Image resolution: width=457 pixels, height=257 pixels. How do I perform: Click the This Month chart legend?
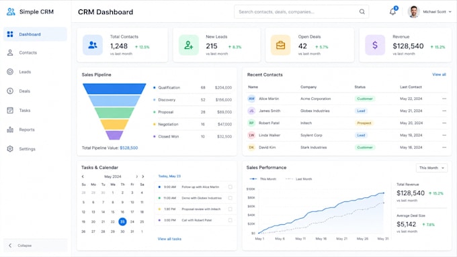pos(263,178)
